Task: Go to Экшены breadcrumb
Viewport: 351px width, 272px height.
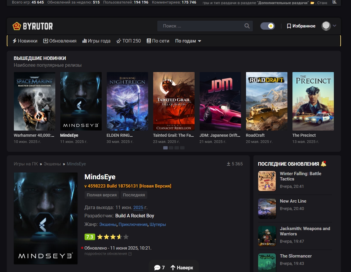Action: (52, 164)
